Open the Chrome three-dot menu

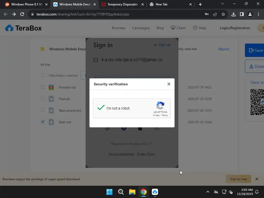[x=258, y=14]
